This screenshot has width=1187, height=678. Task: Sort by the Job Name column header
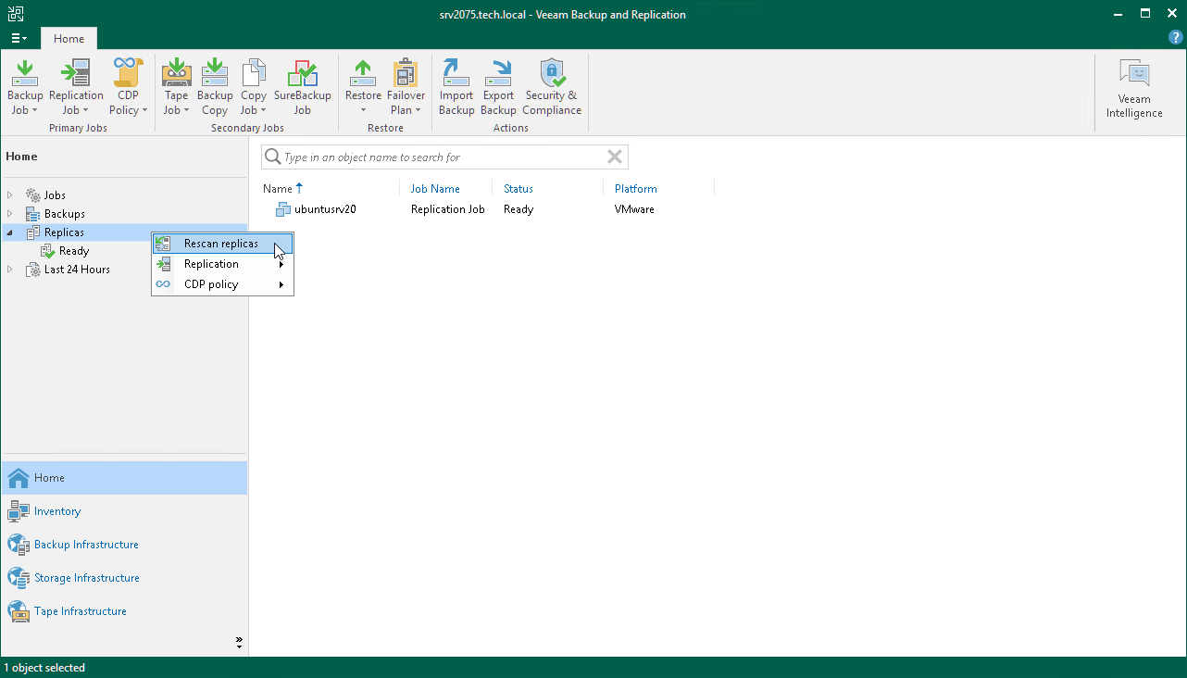[x=435, y=189]
